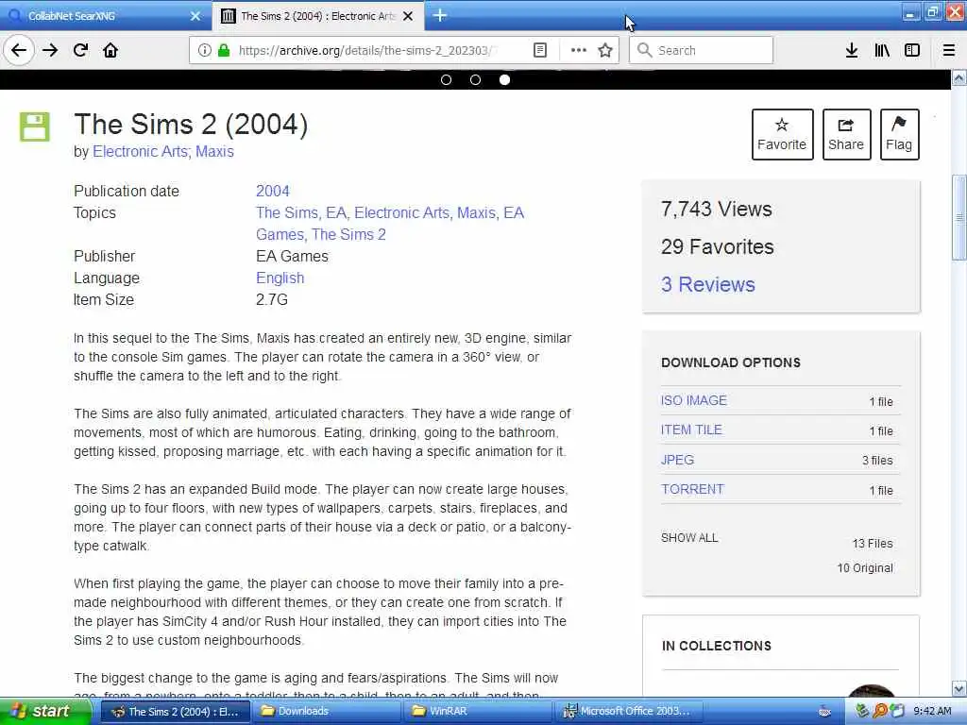967x725 pixels.
Task: Favorite this item with star button
Action: point(782,134)
